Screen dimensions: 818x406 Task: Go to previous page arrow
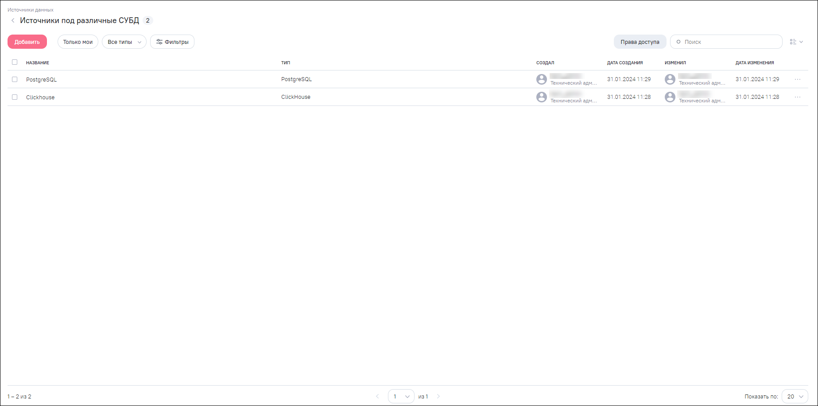(377, 396)
